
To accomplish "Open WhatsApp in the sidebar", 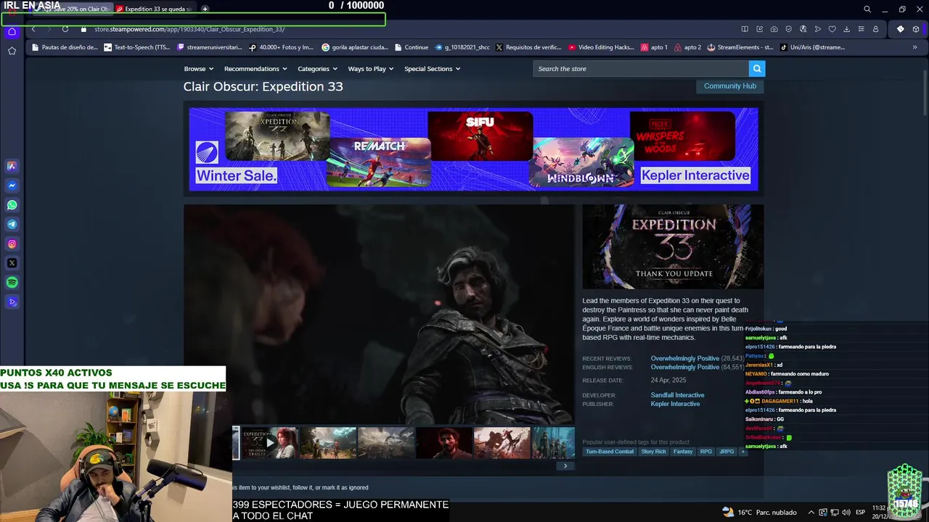I will pos(12,205).
